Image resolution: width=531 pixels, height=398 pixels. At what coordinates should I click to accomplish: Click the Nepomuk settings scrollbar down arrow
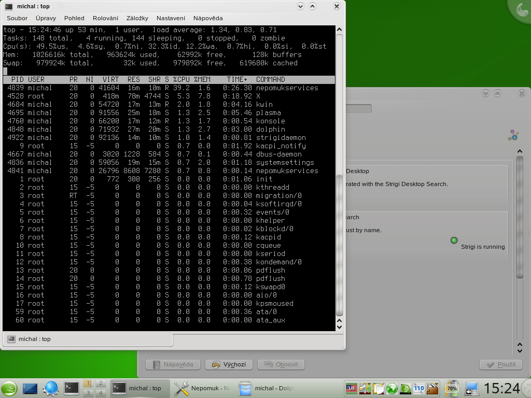pos(520,351)
